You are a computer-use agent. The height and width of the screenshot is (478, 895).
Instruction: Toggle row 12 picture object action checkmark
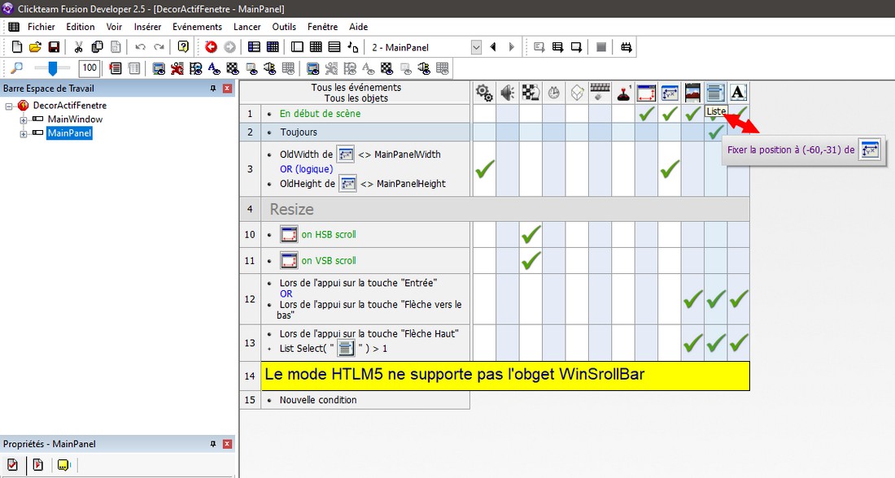pyautogui.click(x=692, y=299)
